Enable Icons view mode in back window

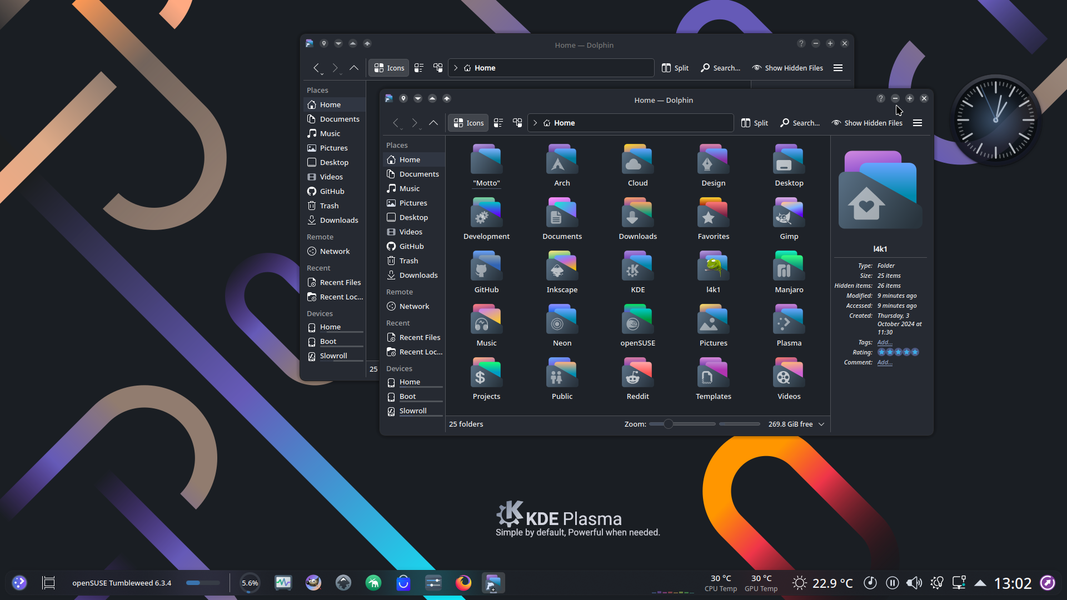pos(389,68)
